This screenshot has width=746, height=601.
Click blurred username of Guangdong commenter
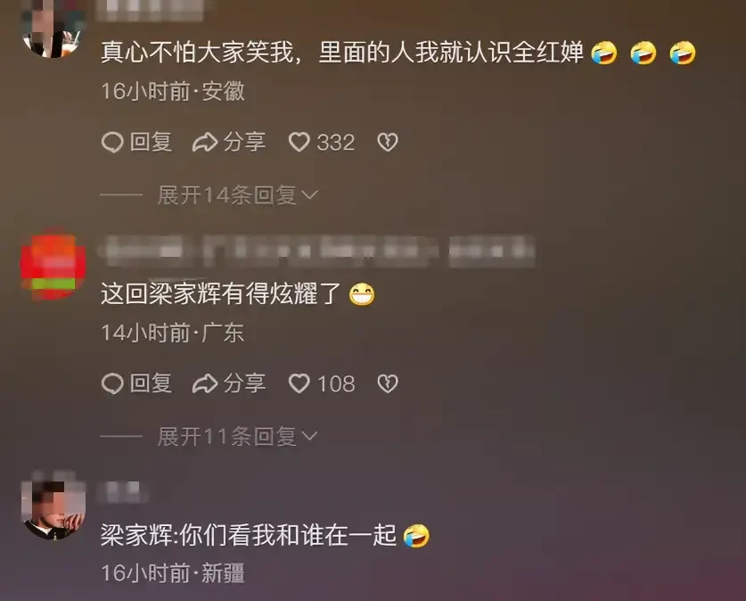pyautogui.click(x=316, y=251)
